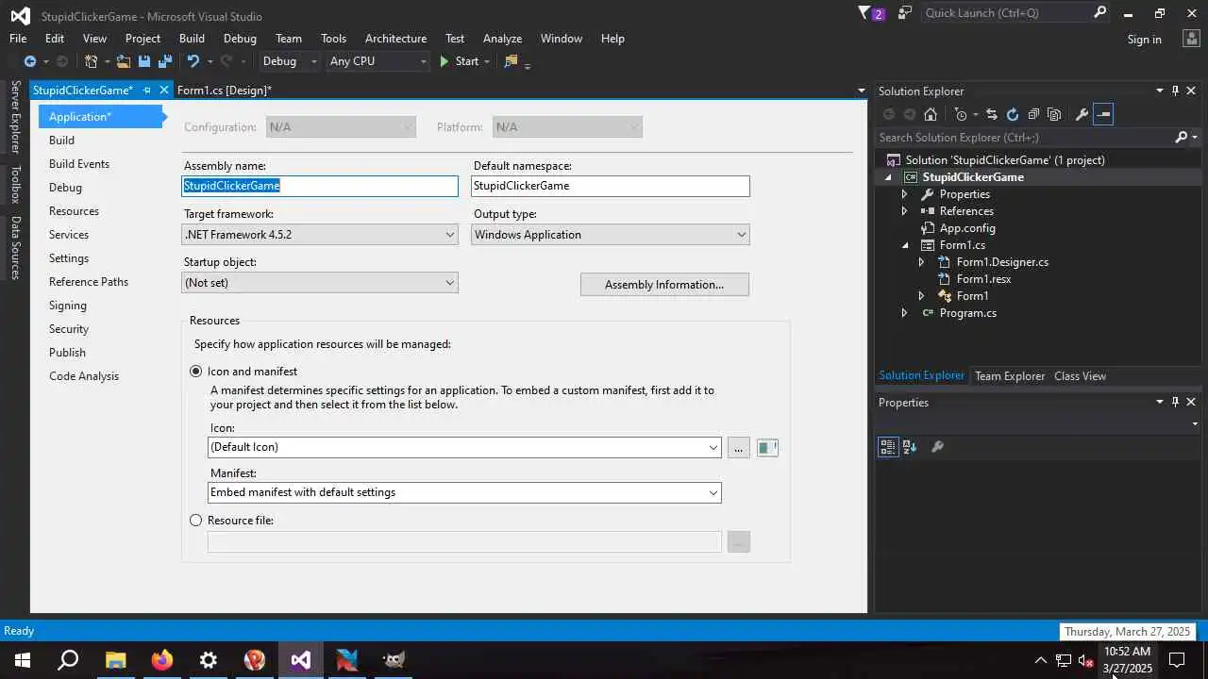Click Home icon in Solution Explorer

click(931, 114)
